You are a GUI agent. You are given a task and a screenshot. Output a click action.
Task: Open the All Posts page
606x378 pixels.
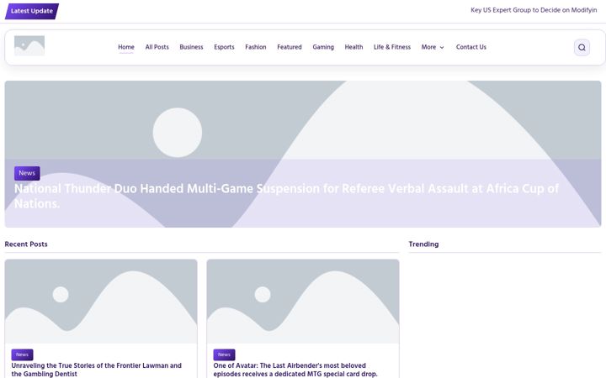pos(157,47)
